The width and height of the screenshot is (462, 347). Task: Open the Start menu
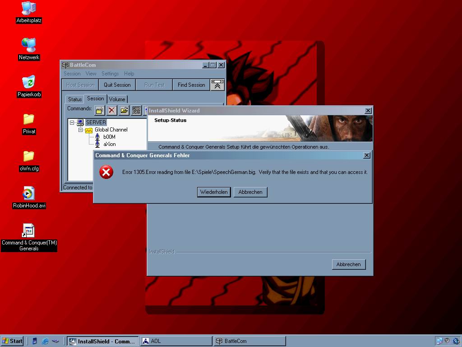(x=12, y=341)
